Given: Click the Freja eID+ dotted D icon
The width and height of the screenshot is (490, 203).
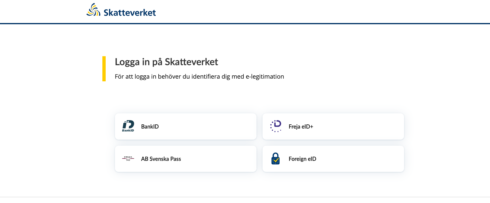Looking at the screenshot, I should (276, 126).
